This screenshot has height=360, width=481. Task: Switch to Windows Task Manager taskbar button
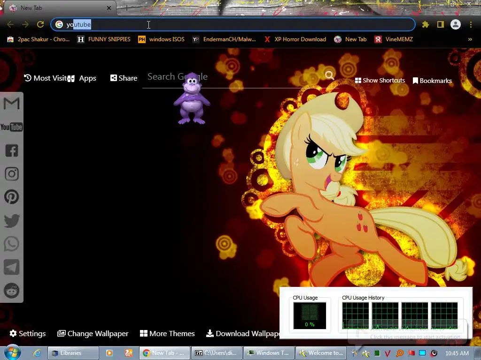coord(269,353)
